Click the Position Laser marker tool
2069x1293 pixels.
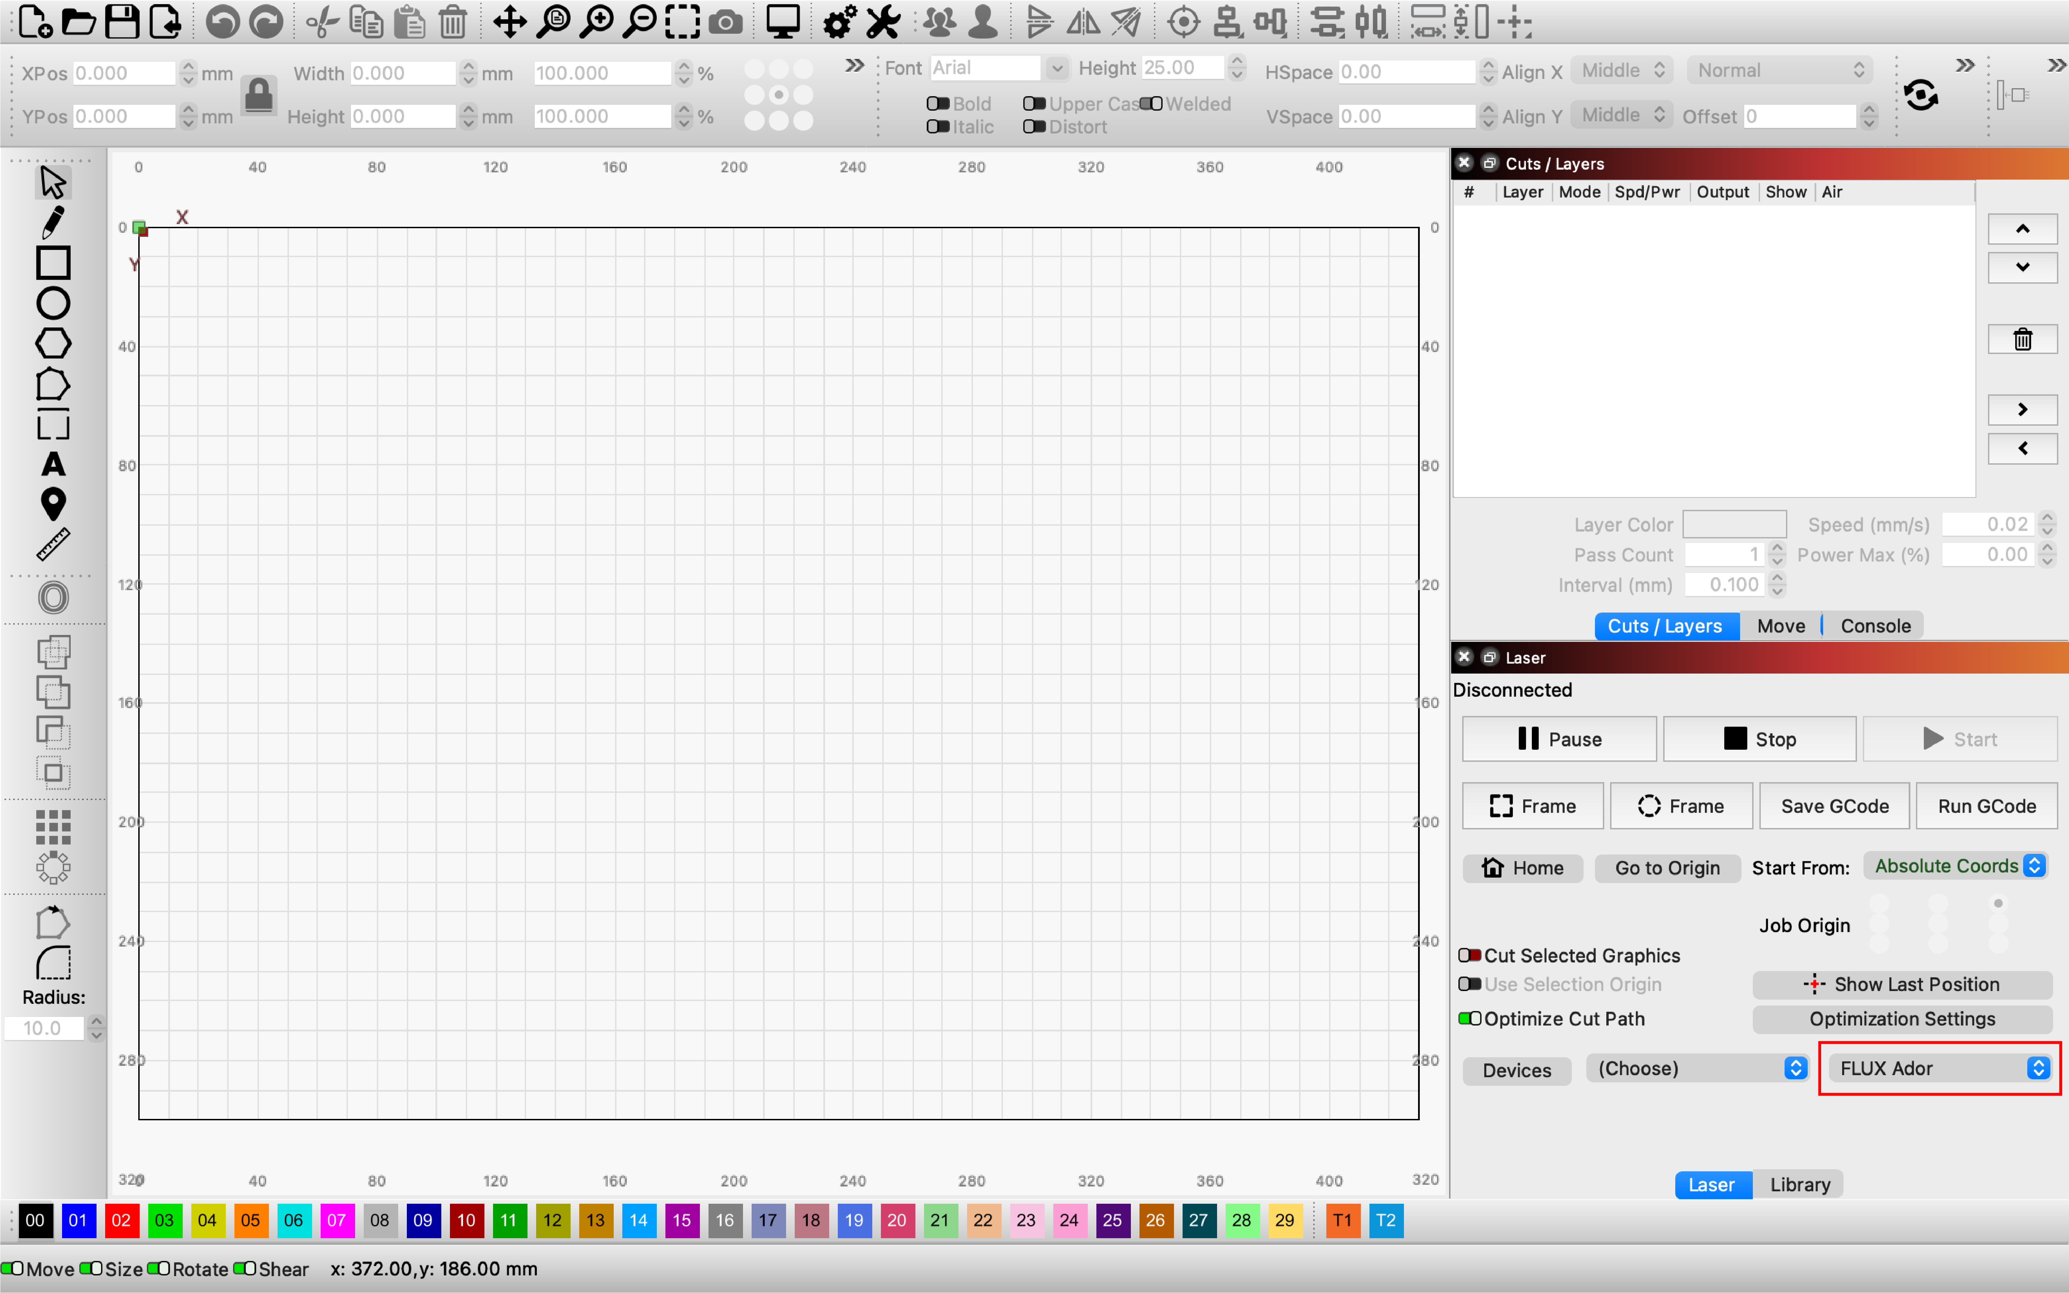tap(53, 504)
